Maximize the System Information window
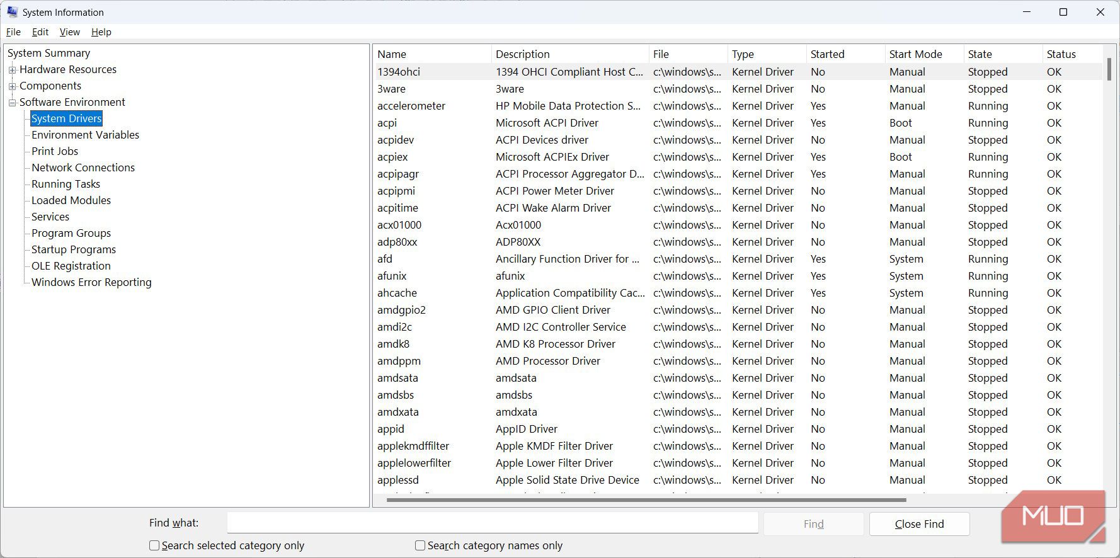Image resolution: width=1120 pixels, height=558 pixels. (1063, 12)
